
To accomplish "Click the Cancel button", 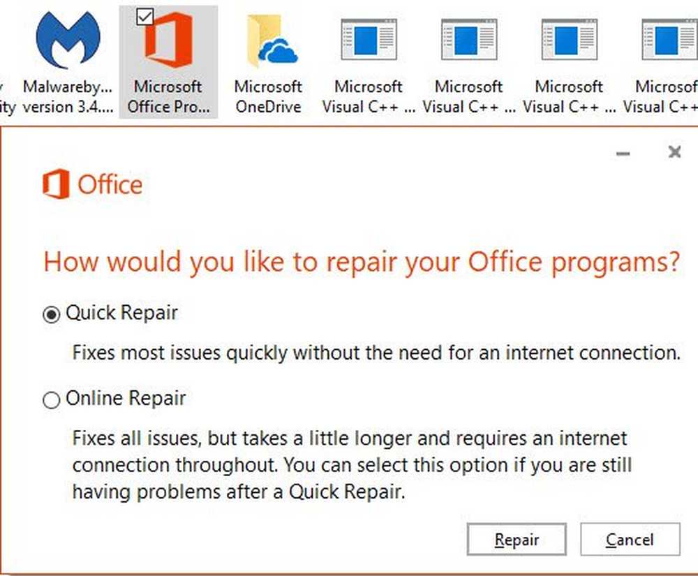I will click(x=630, y=540).
